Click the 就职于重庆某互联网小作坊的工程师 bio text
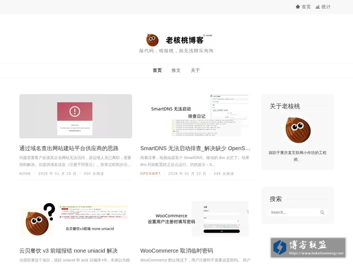 [297, 156]
